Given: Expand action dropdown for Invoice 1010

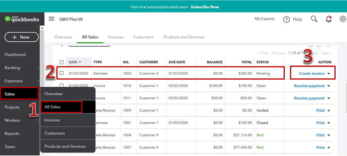Looking at the screenshot, I should click(x=329, y=86).
